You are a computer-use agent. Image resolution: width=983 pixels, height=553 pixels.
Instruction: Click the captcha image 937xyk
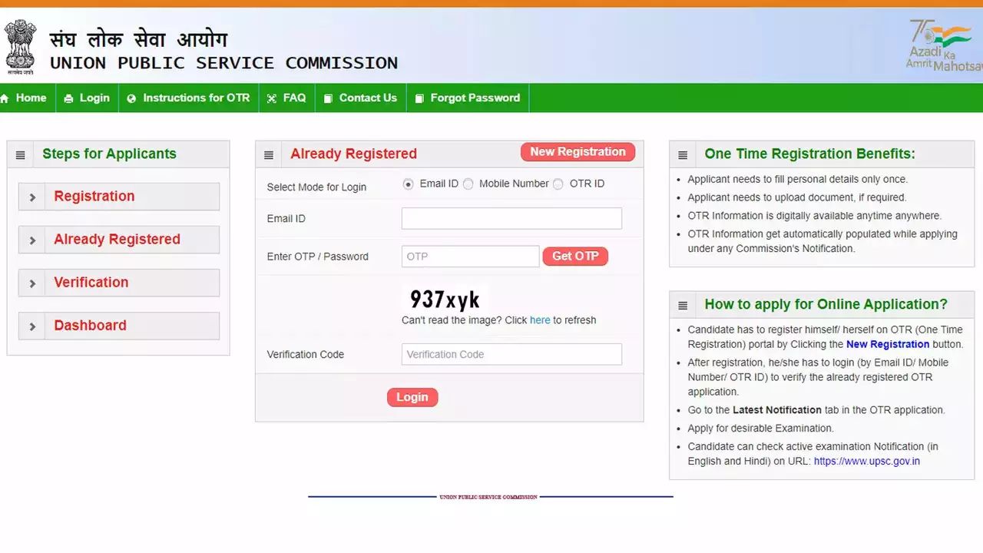pos(445,299)
